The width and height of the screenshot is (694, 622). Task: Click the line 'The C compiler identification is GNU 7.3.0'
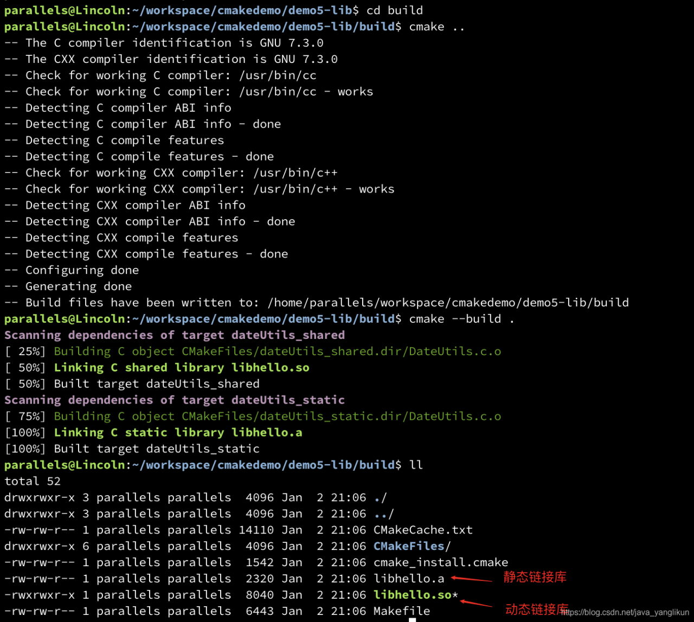164,43
